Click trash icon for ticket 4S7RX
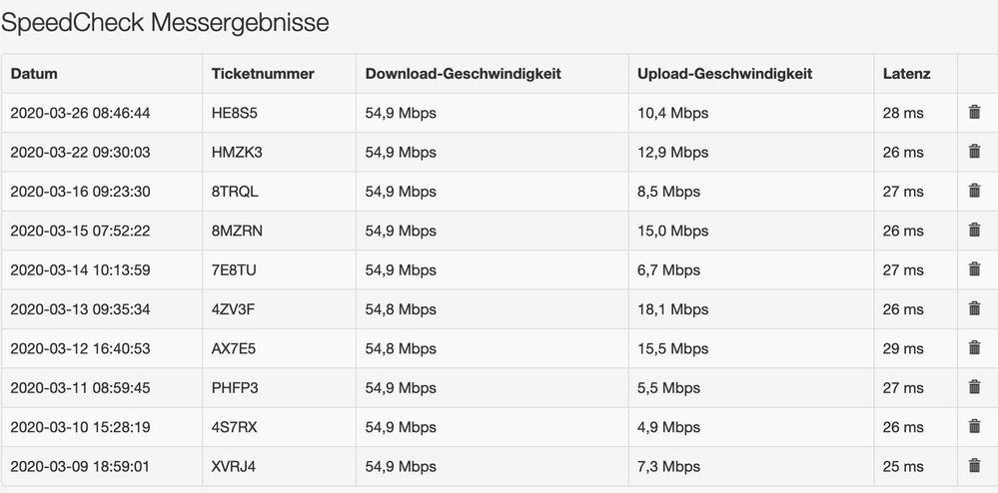The height and width of the screenshot is (493, 998). [974, 426]
